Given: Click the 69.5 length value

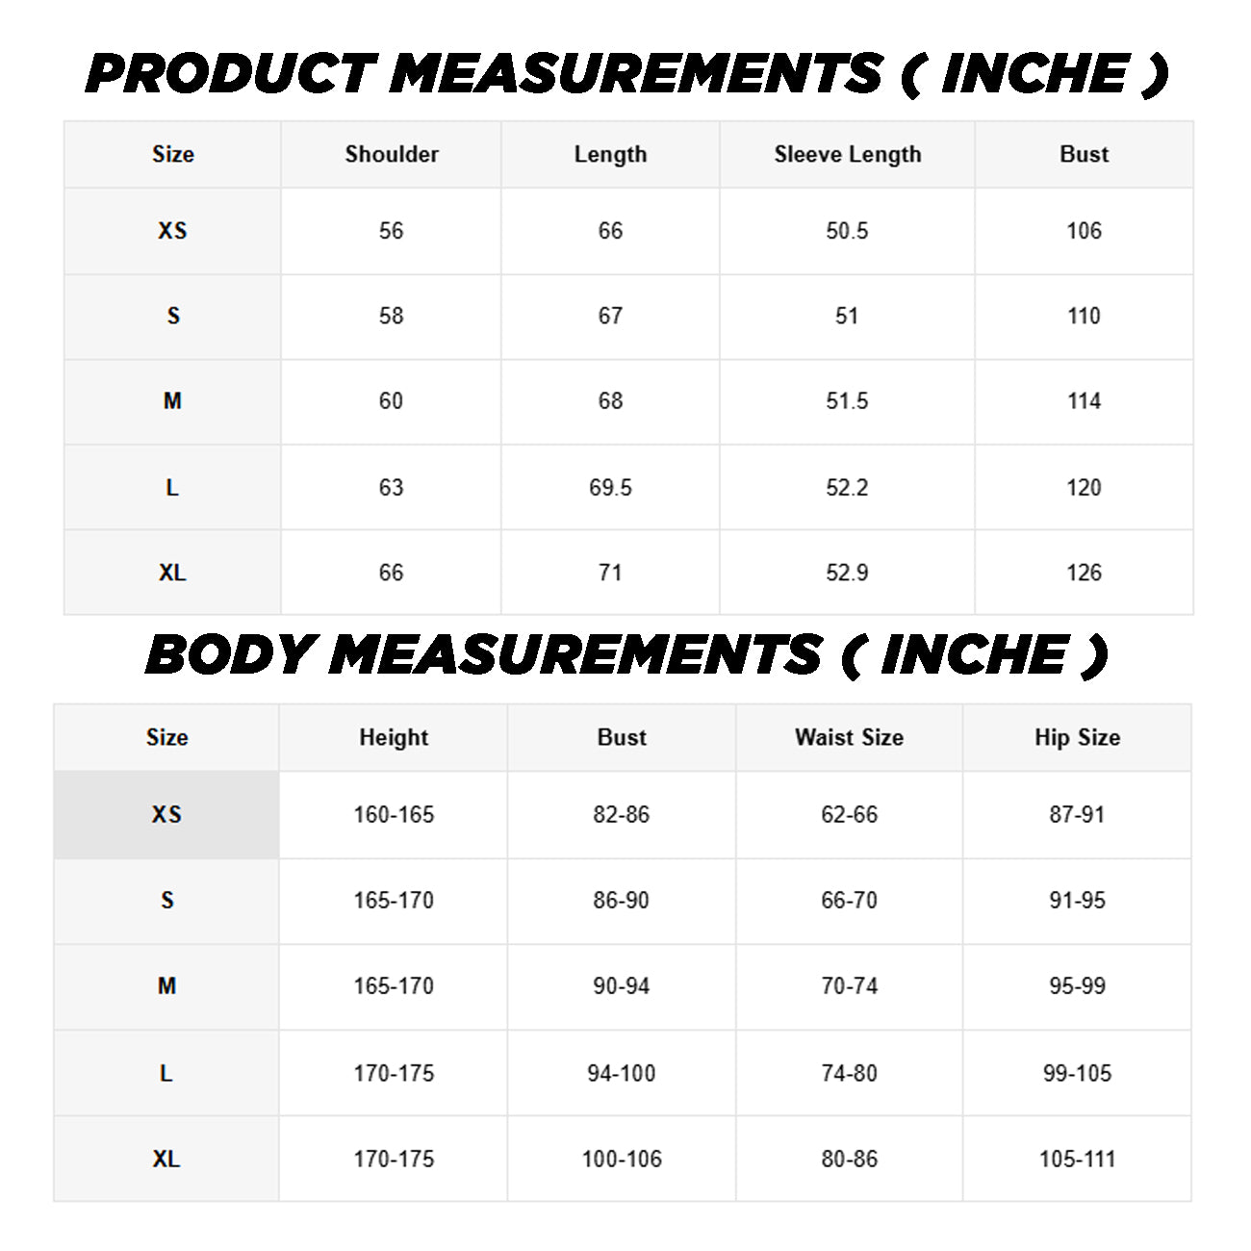Looking at the screenshot, I should point(610,488).
